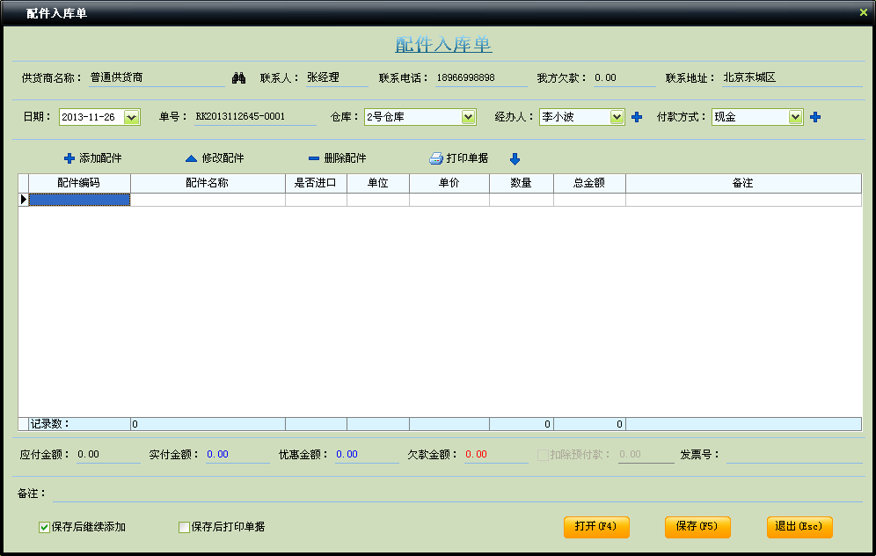Image resolution: width=876 pixels, height=556 pixels.
Task: Click the 优惠金额 field
Action: tap(367, 455)
